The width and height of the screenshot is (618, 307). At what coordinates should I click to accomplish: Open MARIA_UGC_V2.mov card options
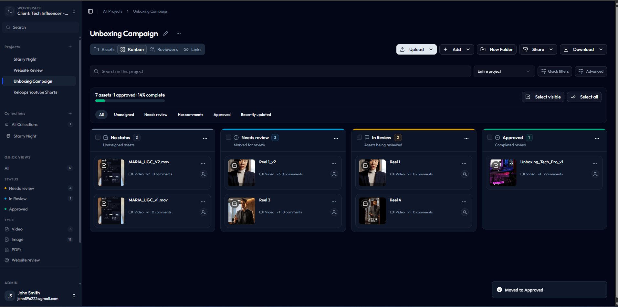[203, 164]
